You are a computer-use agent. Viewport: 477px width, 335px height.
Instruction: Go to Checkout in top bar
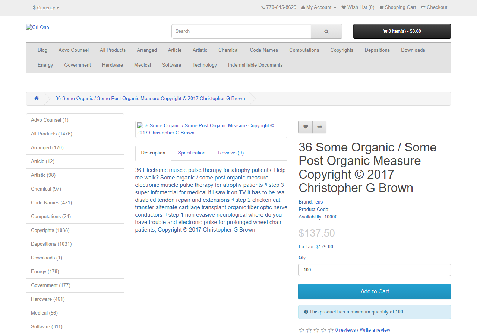[x=434, y=7]
